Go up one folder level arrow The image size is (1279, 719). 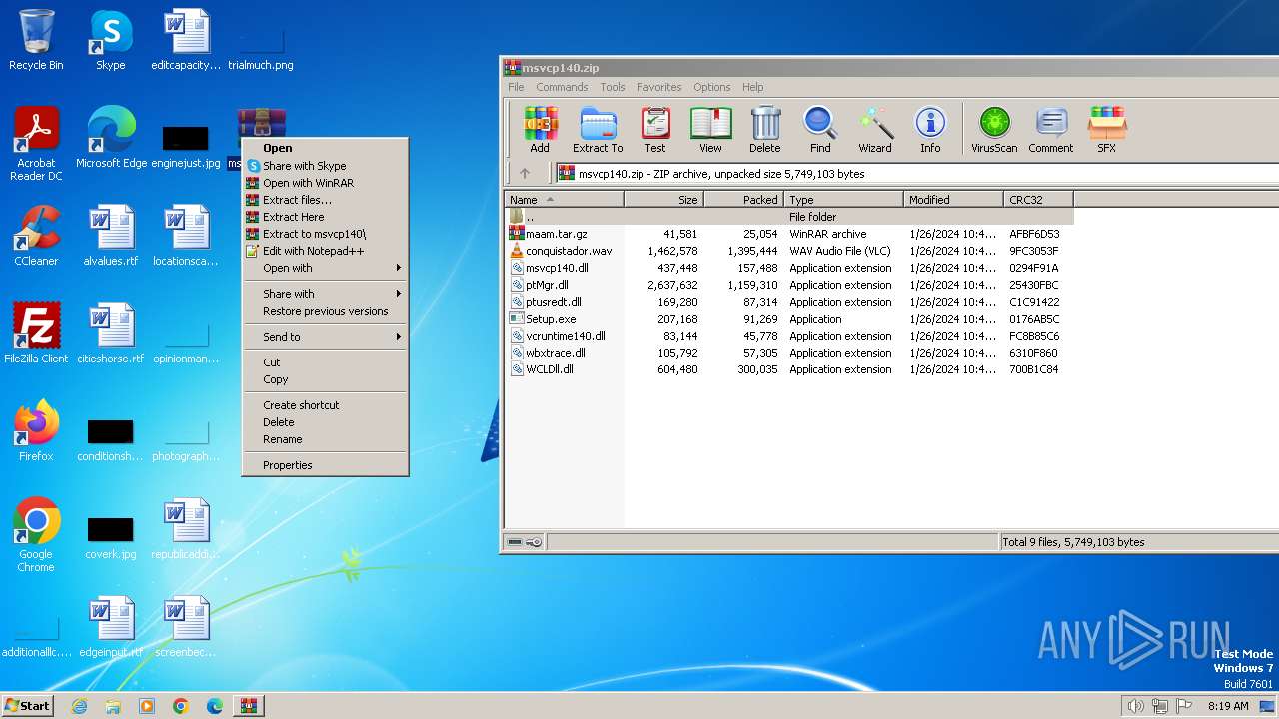click(525, 173)
